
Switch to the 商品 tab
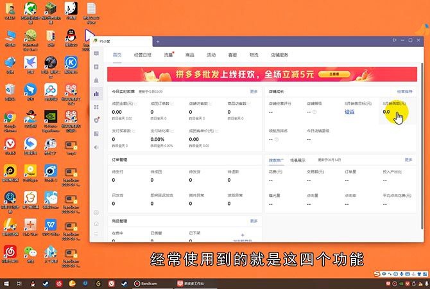coord(190,55)
